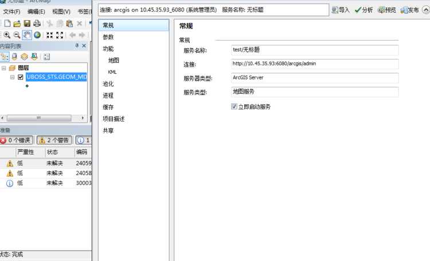Click the 分析 button

[363, 10]
